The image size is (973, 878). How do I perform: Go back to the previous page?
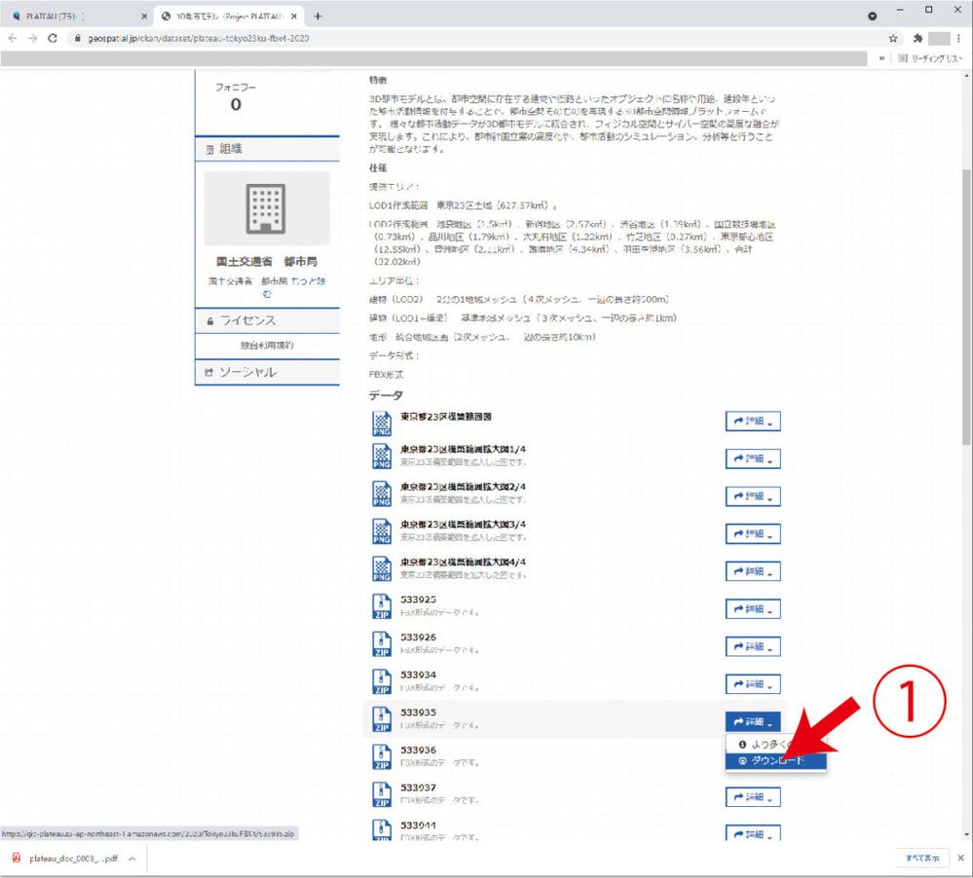[x=13, y=38]
